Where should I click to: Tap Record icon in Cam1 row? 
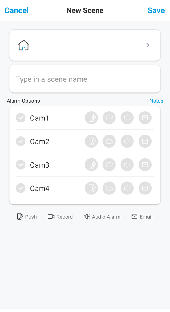pos(109,118)
